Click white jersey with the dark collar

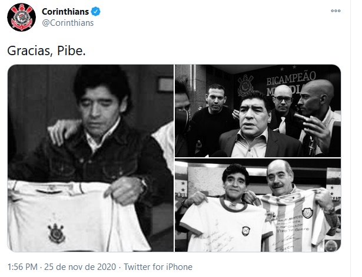[225, 224]
